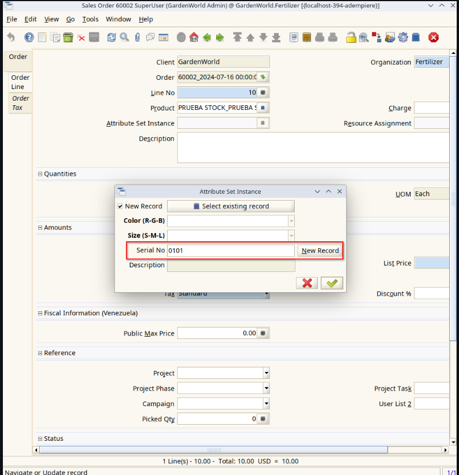Open the Size (S-M-L) dropdown
459x475 pixels.
pyautogui.click(x=291, y=235)
